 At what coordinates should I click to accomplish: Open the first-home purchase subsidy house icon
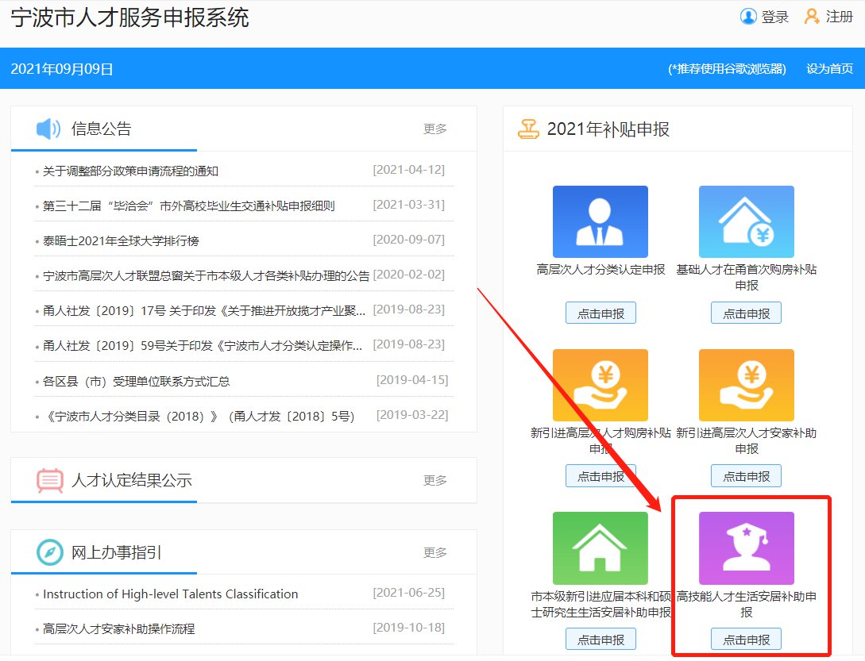tap(746, 221)
